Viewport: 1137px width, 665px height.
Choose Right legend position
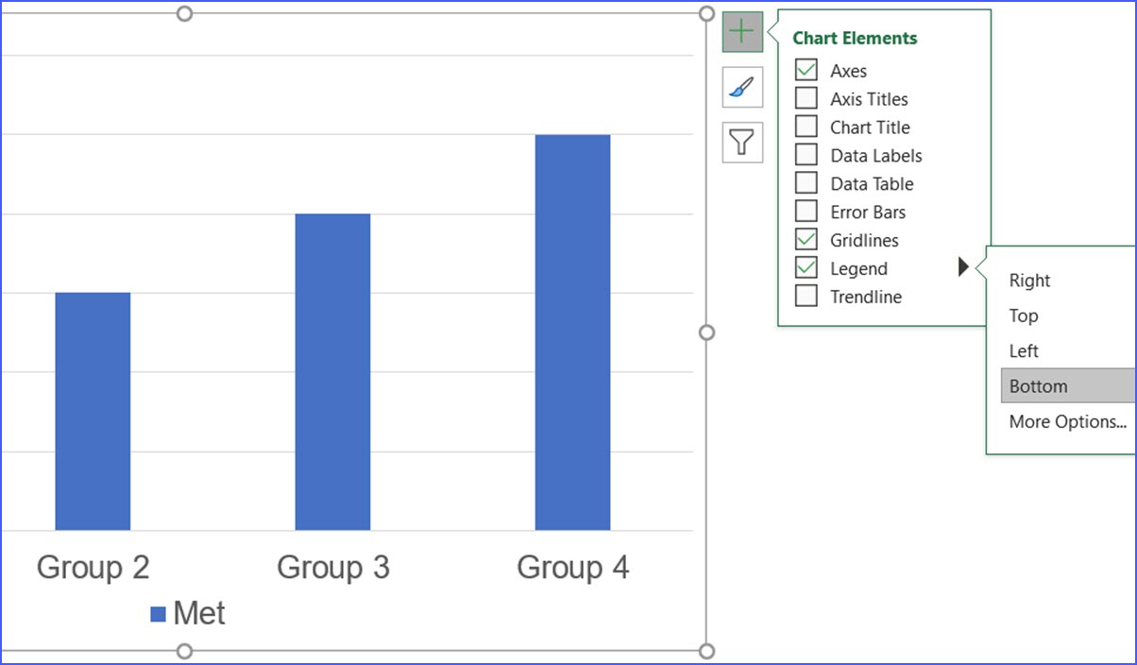point(1029,281)
